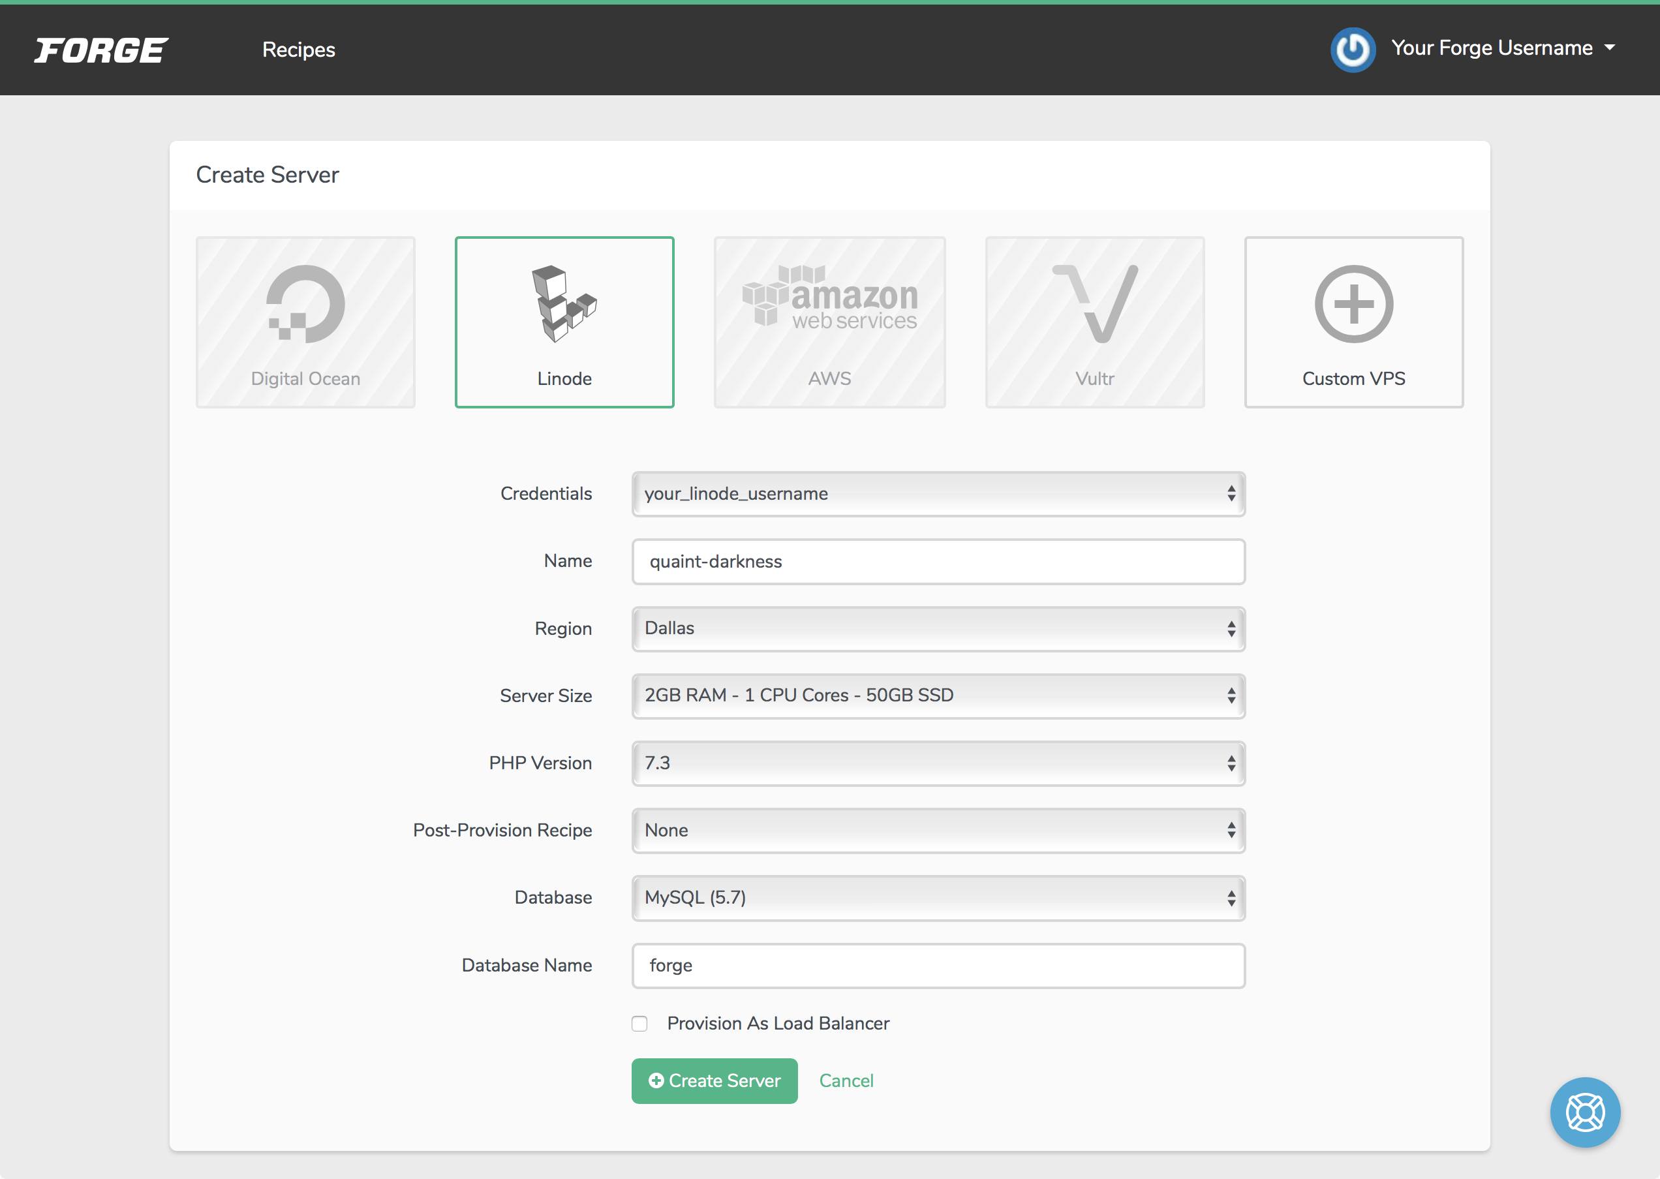Click the blue power avatar icon
Viewport: 1660px width, 1179px height.
(x=1353, y=49)
